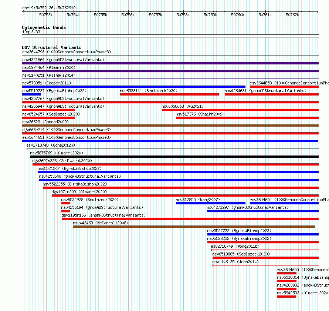The image size is (329, 311).
Task: Open nsv5522255 ByrskaBishop2022 label
Action: pyautogui.click(x=75, y=184)
